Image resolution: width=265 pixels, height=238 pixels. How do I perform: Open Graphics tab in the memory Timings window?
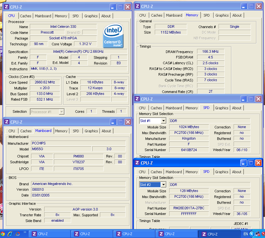[222, 15]
